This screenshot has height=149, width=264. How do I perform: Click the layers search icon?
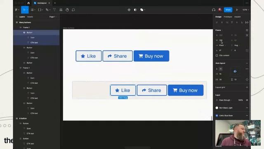(16, 17)
